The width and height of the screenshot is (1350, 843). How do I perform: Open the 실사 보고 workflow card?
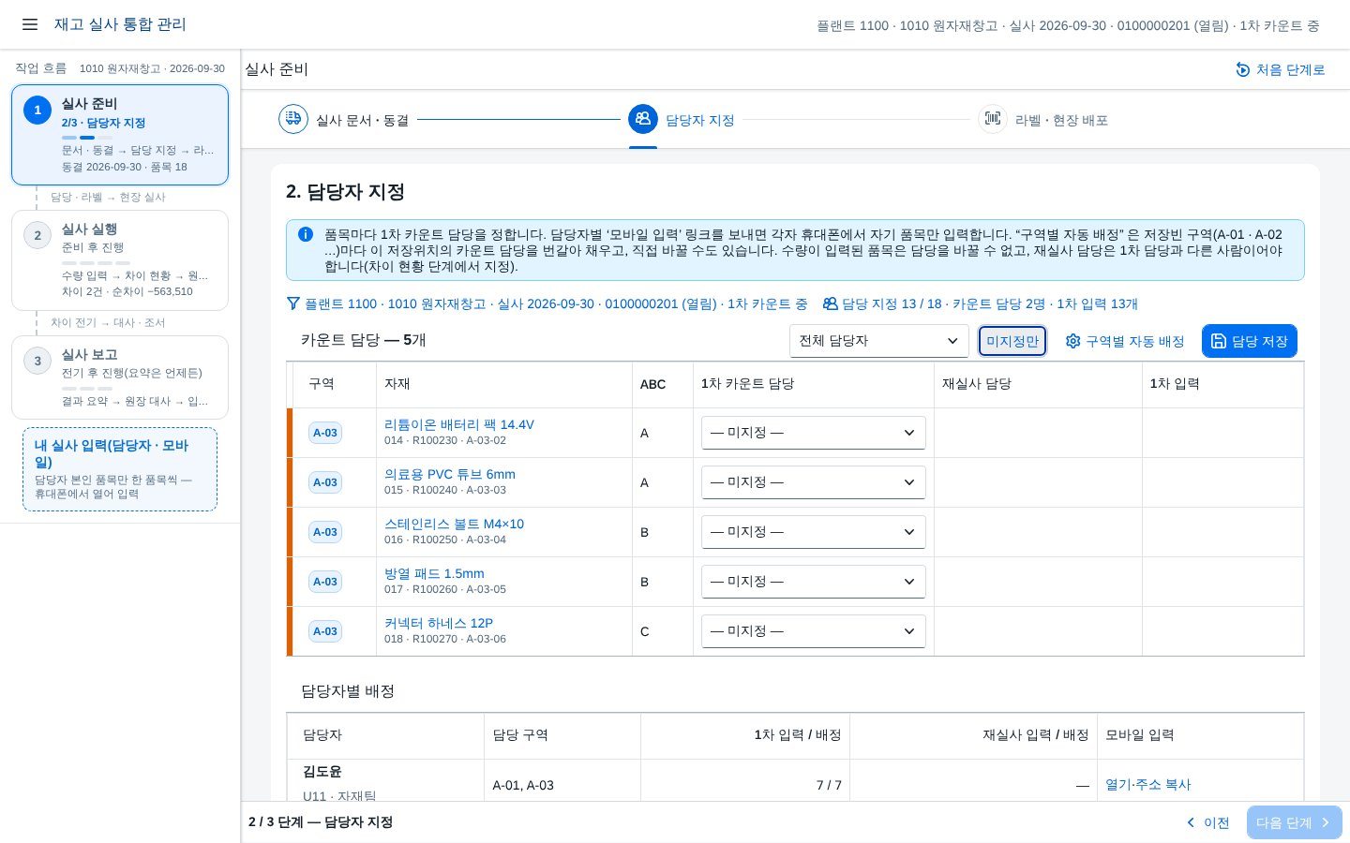120,377
